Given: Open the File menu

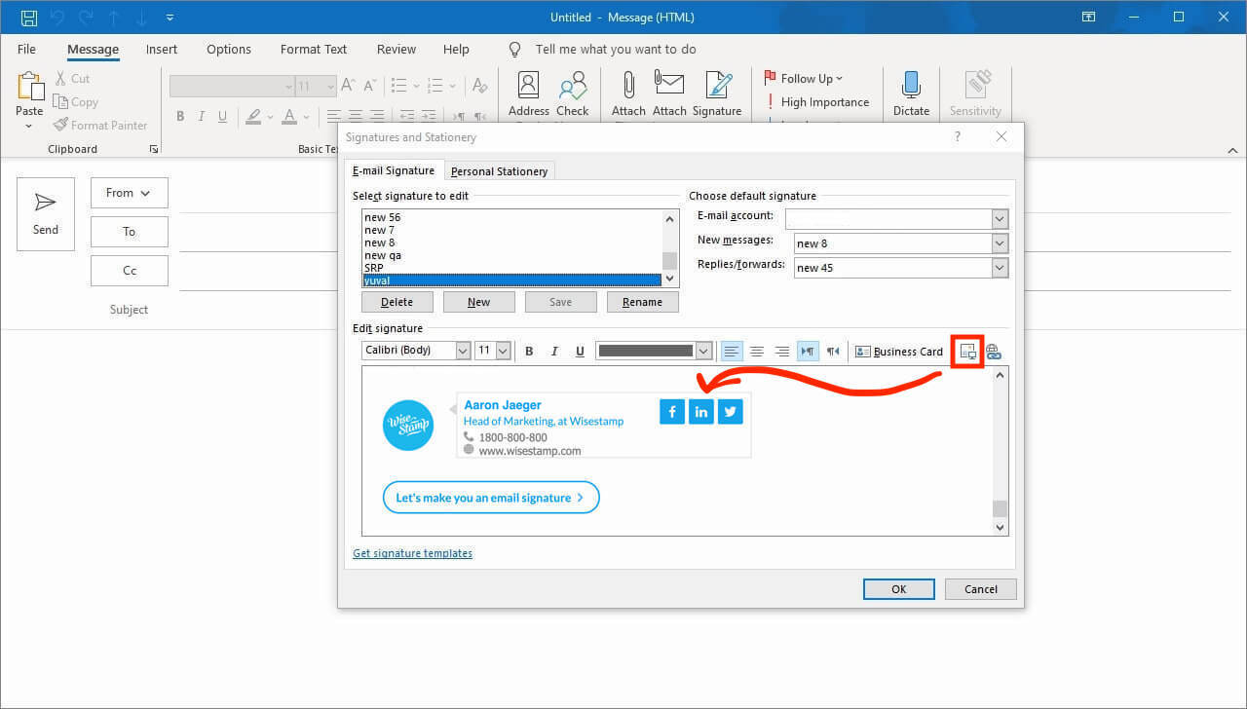Looking at the screenshot, I should point(27,50).
